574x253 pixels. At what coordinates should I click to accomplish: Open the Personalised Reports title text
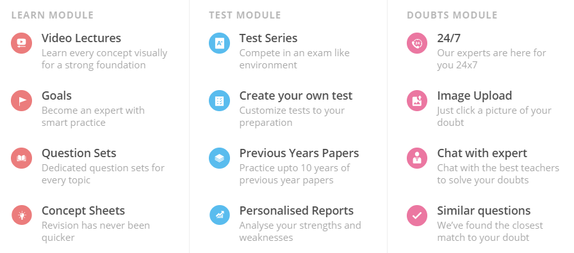click(297, 211)
